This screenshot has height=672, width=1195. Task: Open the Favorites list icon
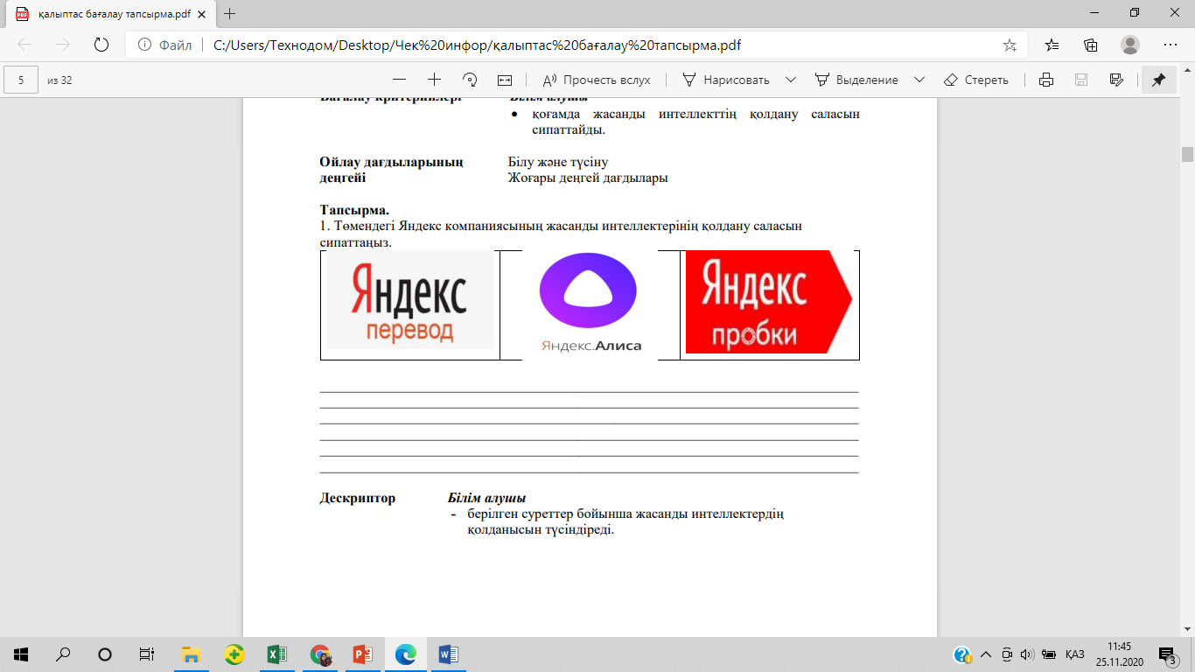[1052, 45]
